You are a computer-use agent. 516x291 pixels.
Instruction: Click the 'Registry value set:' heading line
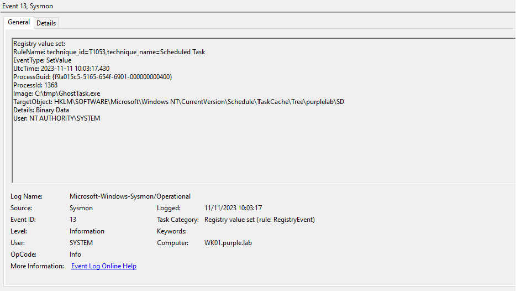[39, 44]
